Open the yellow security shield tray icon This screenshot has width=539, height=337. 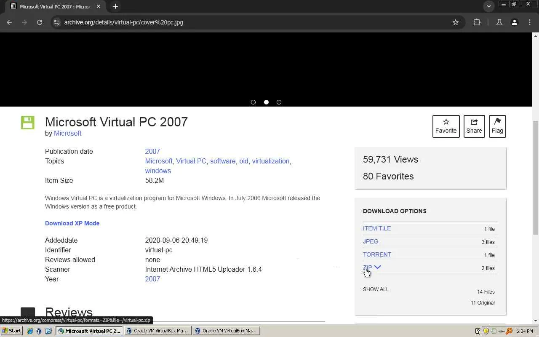[x=486, y=331]
